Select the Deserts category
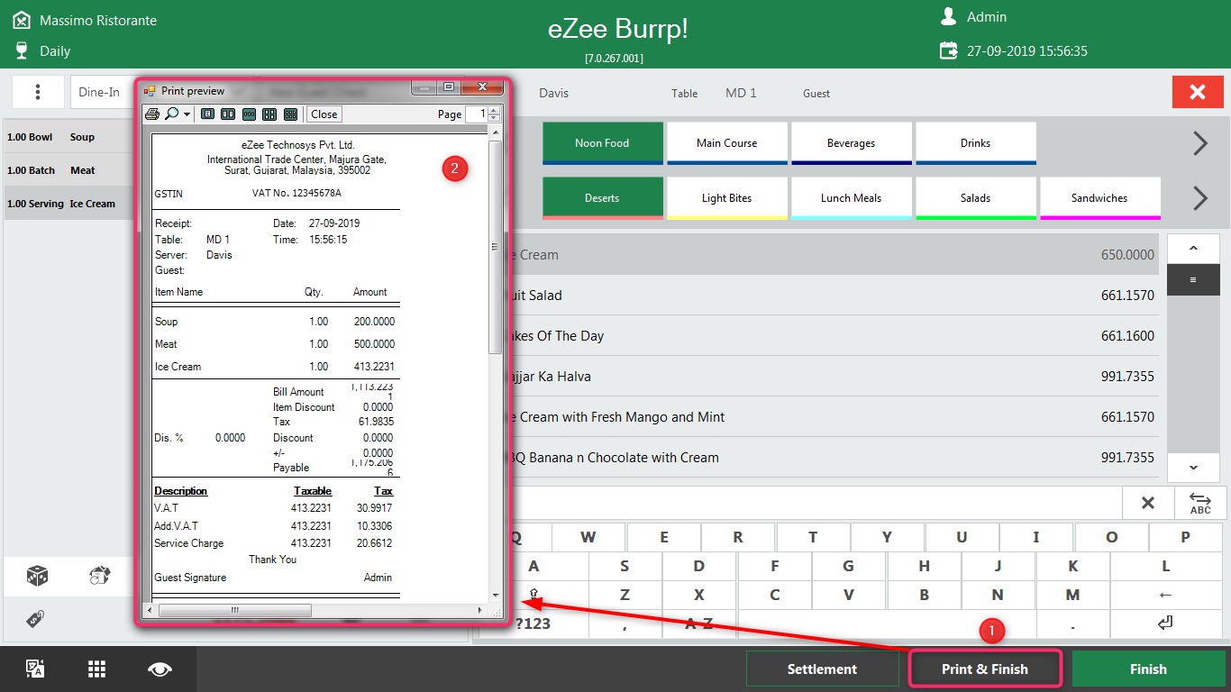The image size is (1231, 692). [x=602, y=198]
